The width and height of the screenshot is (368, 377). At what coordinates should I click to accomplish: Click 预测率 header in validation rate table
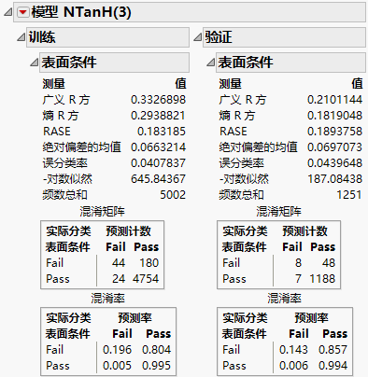[311, 318]
